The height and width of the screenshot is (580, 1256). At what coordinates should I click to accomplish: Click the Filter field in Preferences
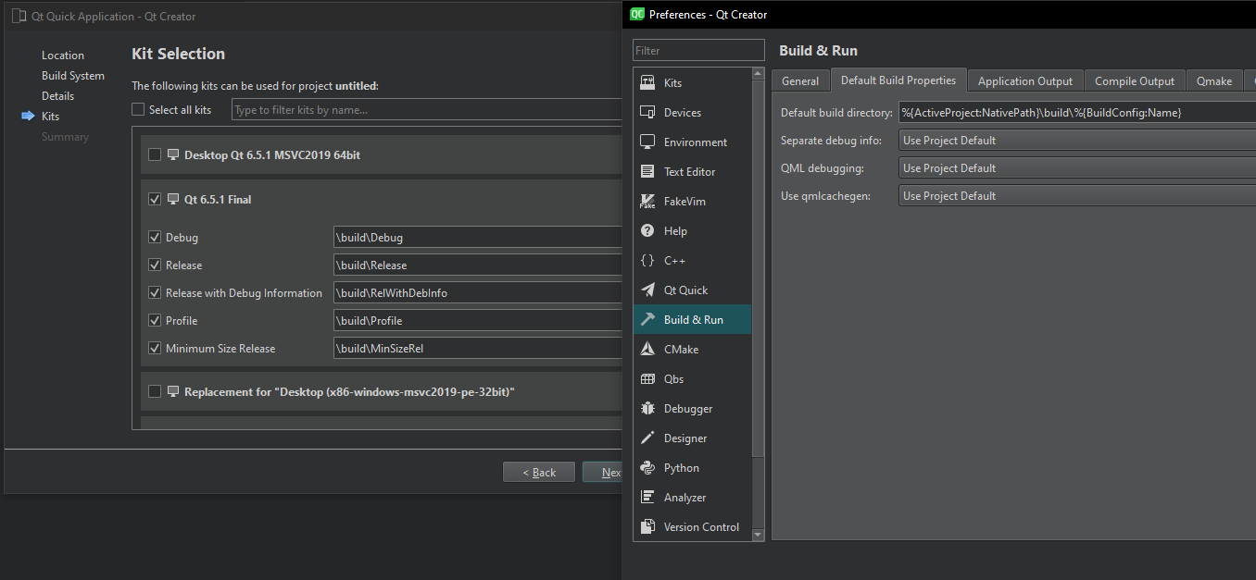[699, 51]
